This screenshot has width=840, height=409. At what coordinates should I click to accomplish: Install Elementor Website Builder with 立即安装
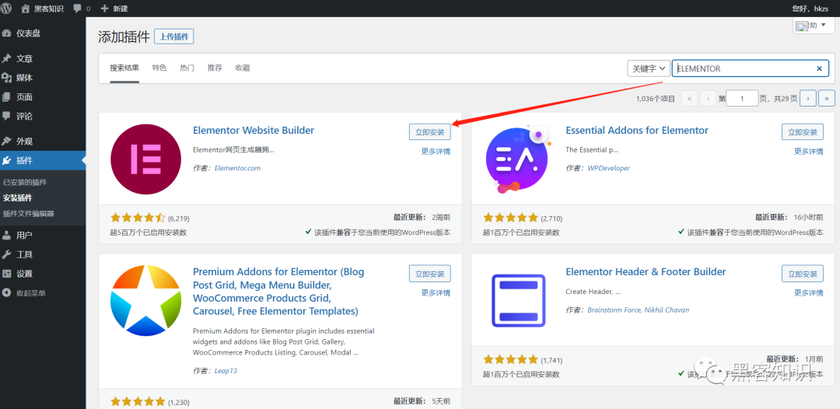click(429, 131)
